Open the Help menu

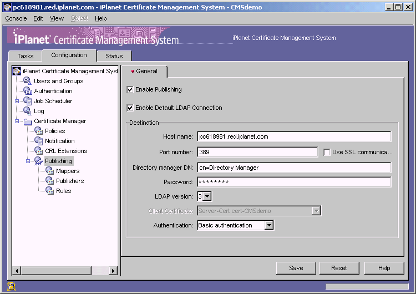pos(101,18)
